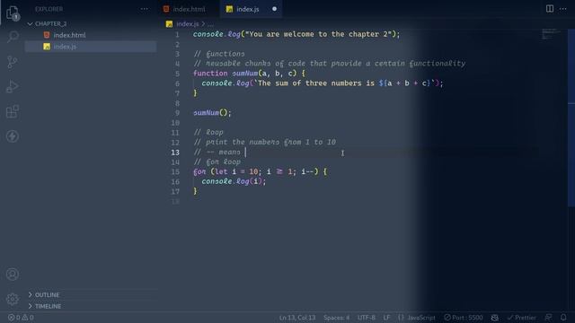Image resolution: width=575 pixels, height=323 pixels.
Task: Click the Copilot status icon beside Port 5500
Action: (x=495, y=318)
